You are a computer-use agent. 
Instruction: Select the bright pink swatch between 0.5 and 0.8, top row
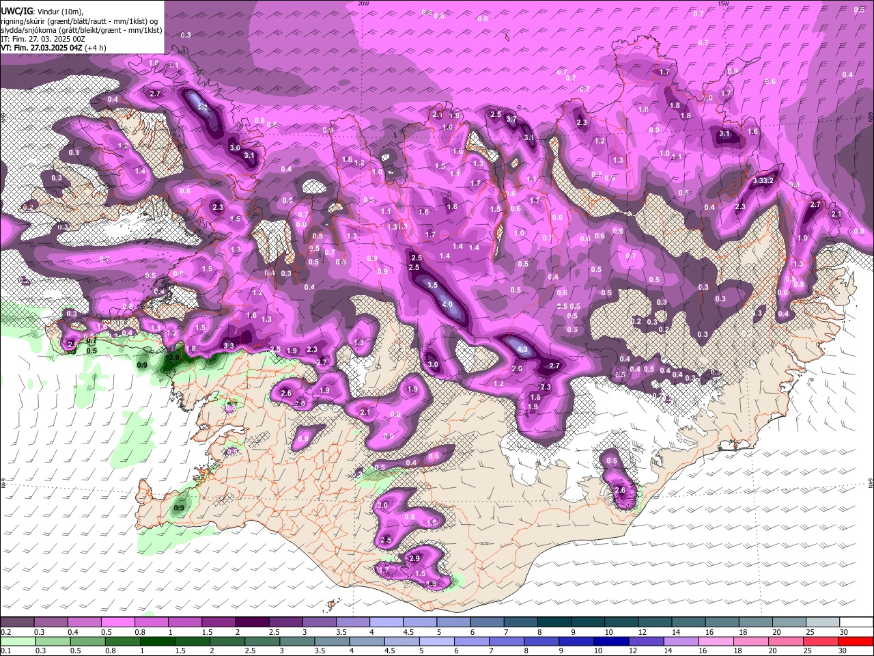(117, 622)
